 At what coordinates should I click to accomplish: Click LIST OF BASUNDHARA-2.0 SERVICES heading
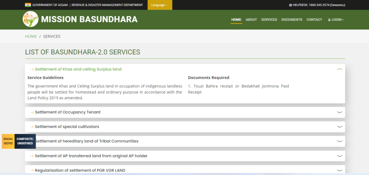(83, 52)
